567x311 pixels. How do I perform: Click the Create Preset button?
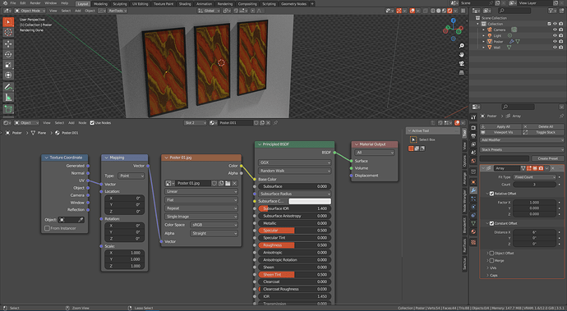coord(547,158)
